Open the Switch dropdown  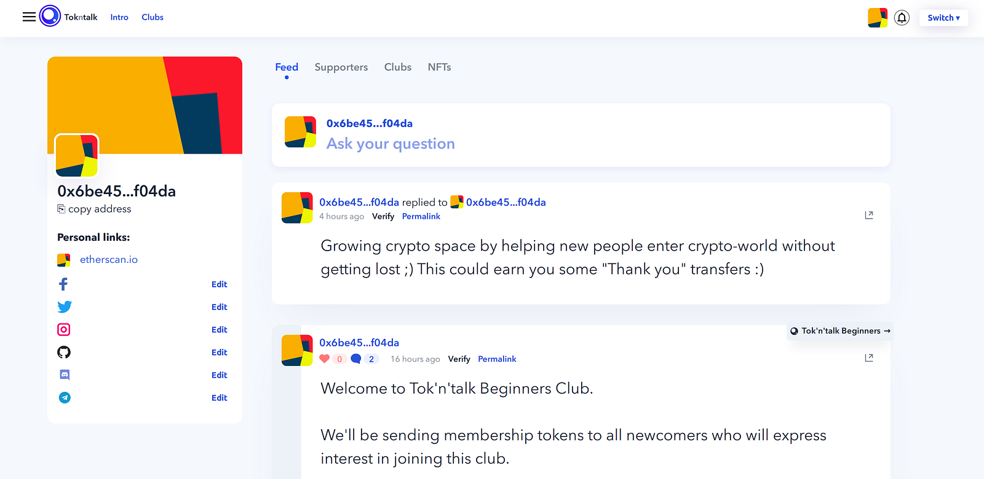(x=943, y=18)
